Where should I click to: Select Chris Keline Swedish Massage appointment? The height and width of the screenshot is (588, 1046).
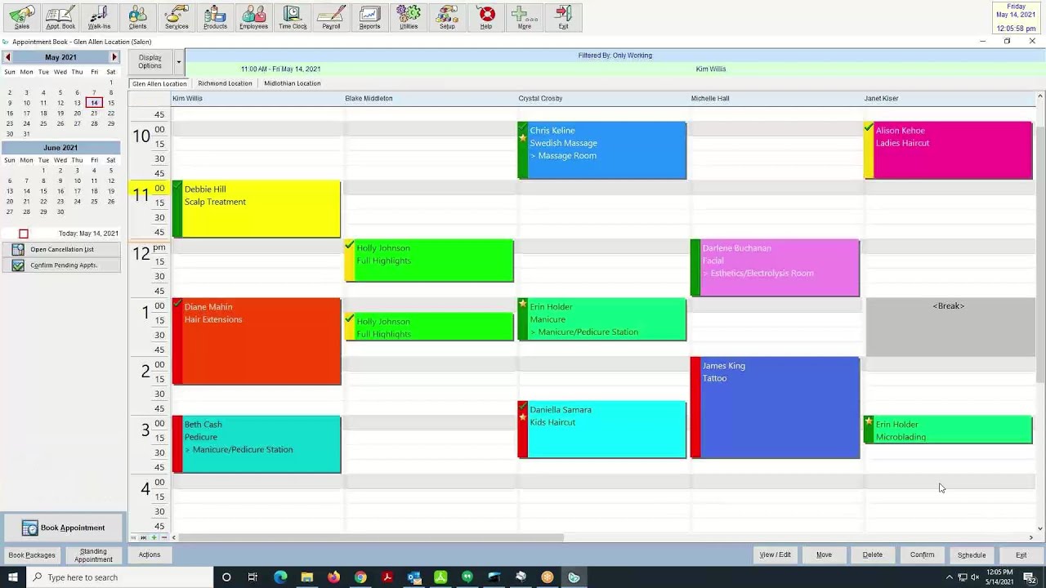[x=602, y=150]
